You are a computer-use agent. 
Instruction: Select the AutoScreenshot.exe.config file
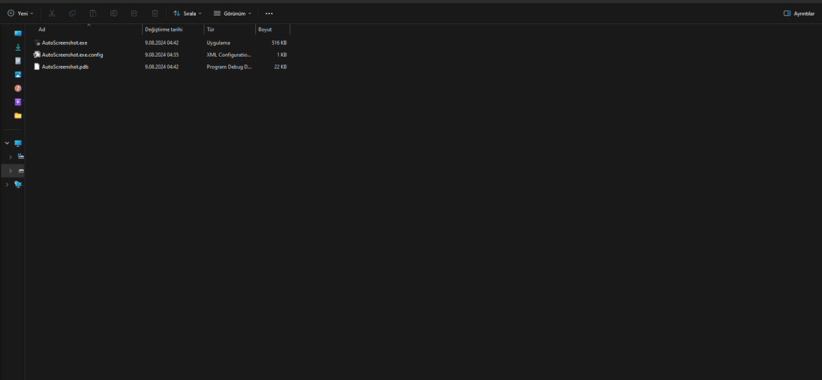click(x=73, y=54)
